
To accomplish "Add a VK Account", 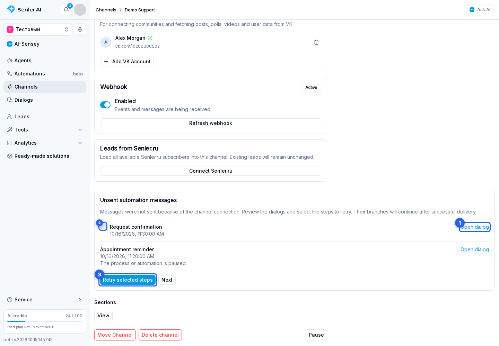I will [x=127, y=62].
